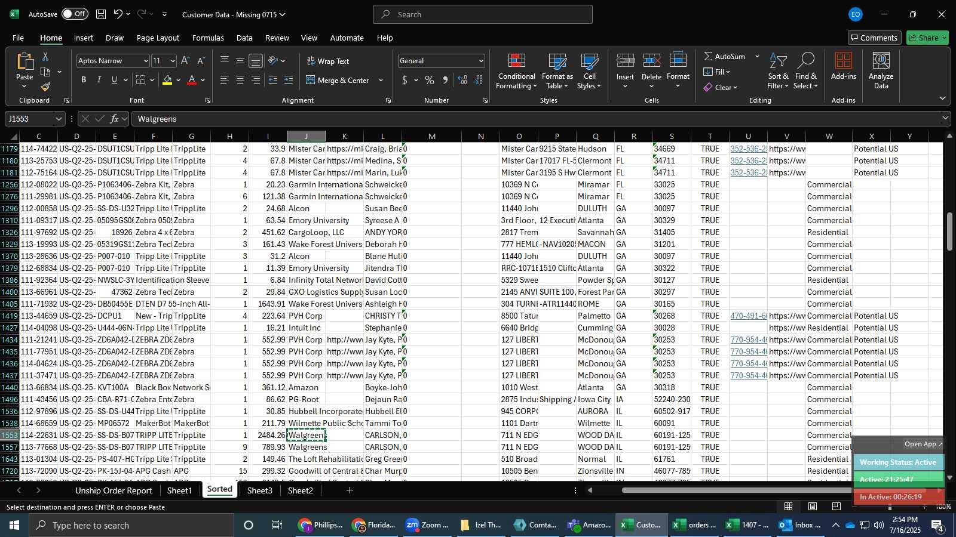This screenshot has height=537, width=956.
Task: Click the Insert Function fx button
Action: [114, 119]
